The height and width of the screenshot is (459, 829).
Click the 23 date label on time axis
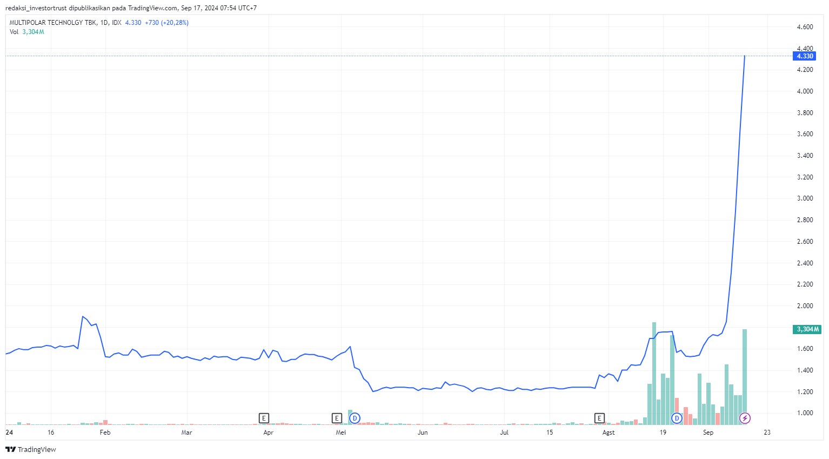(767, 433)
